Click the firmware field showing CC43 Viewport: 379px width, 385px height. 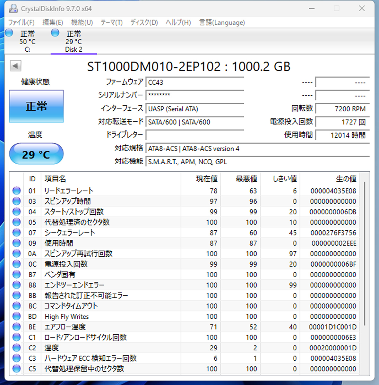tap(195, 82)
